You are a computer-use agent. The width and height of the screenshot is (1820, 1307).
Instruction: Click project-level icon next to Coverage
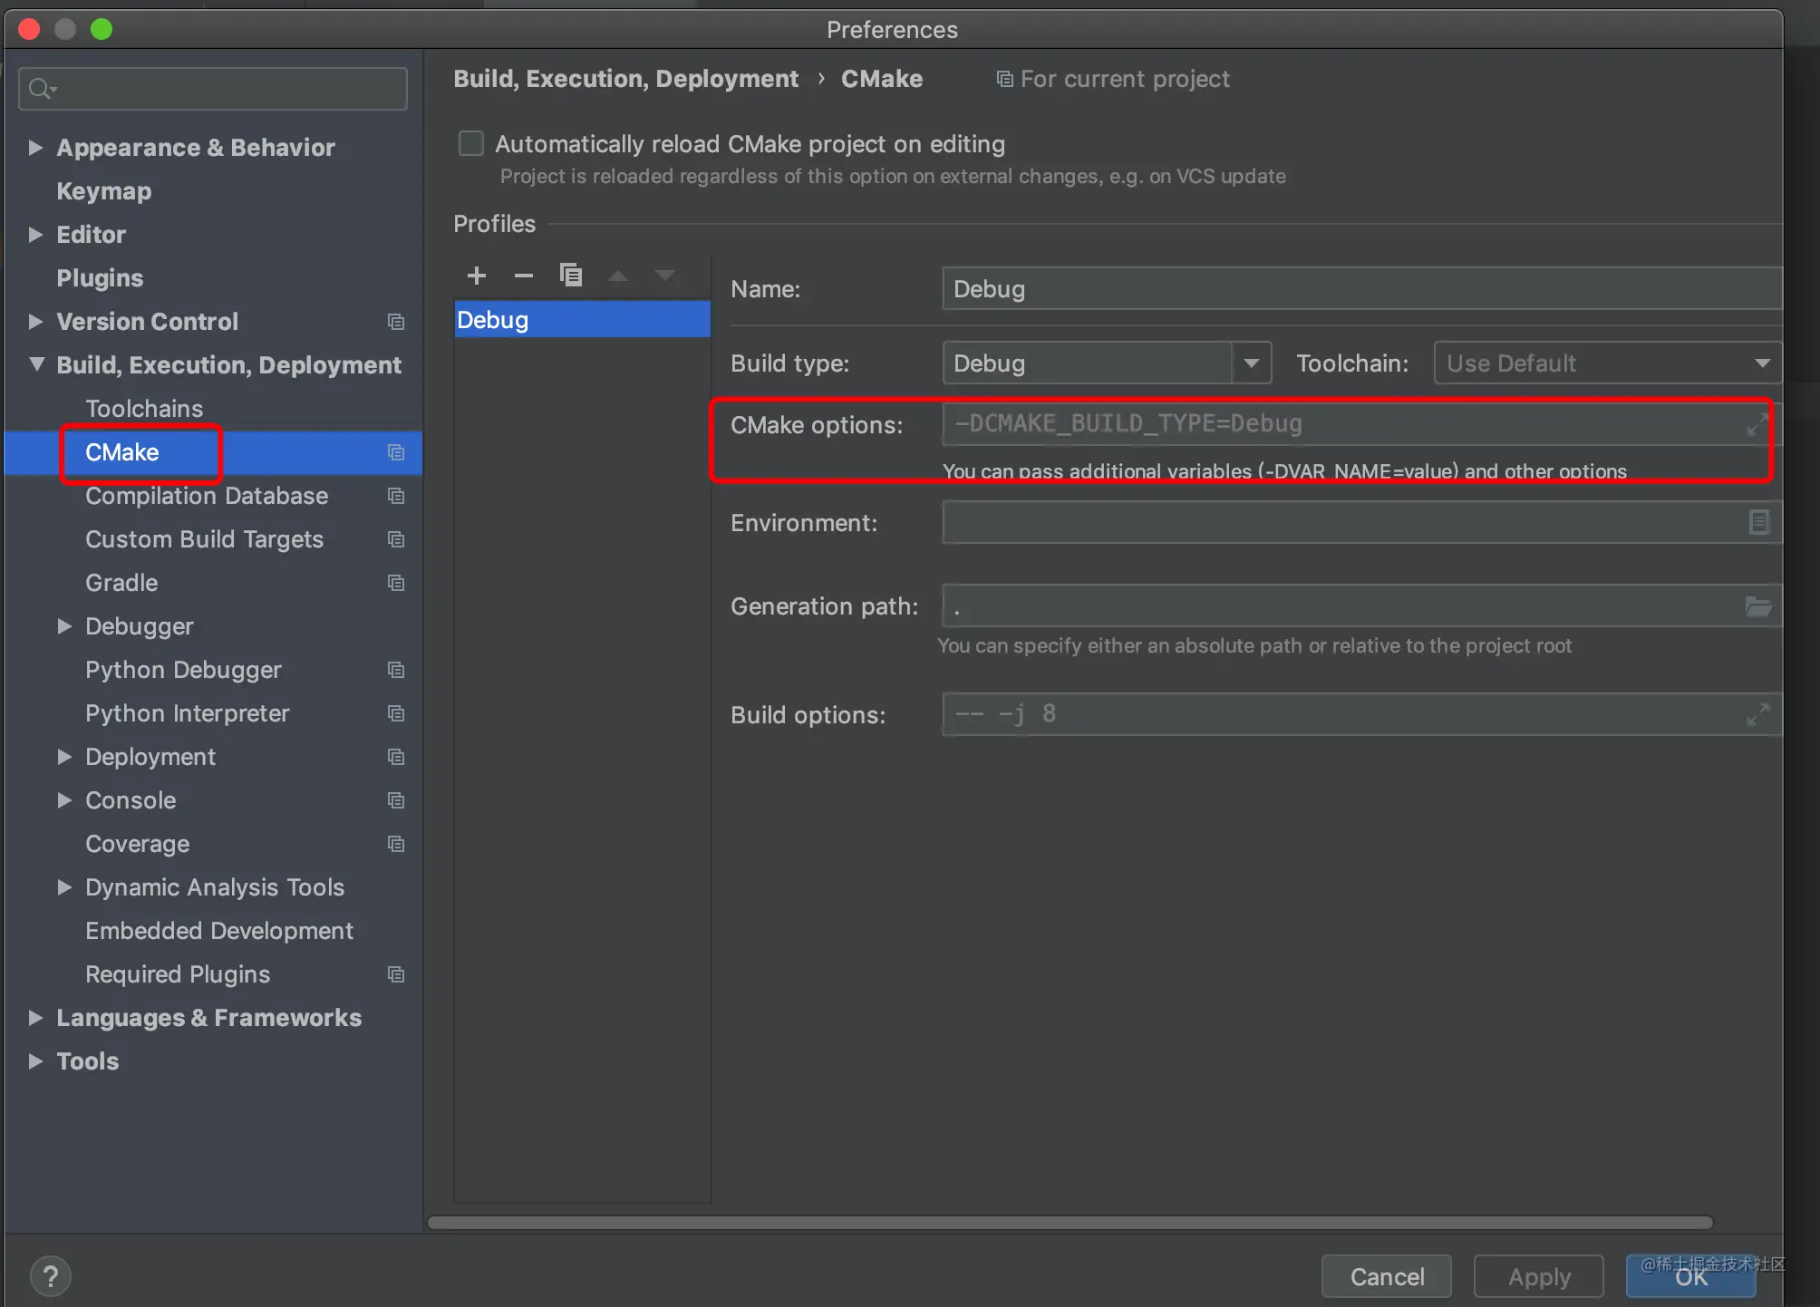point(396,844)
